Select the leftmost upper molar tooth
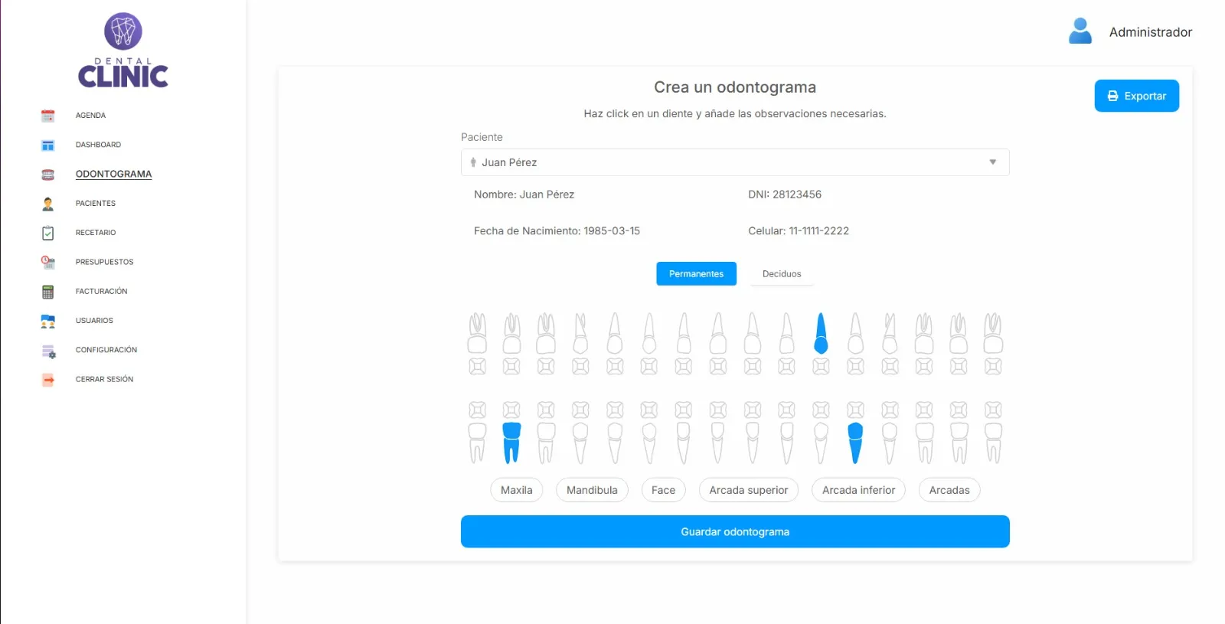This screenshot has height=624, width=1225. click(x=477, y=333)
